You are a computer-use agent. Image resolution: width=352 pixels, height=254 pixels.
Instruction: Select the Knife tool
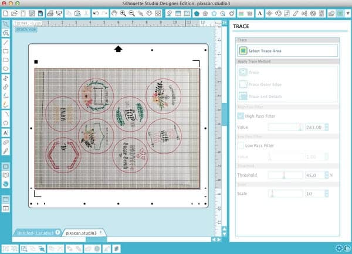coord(6,151)
